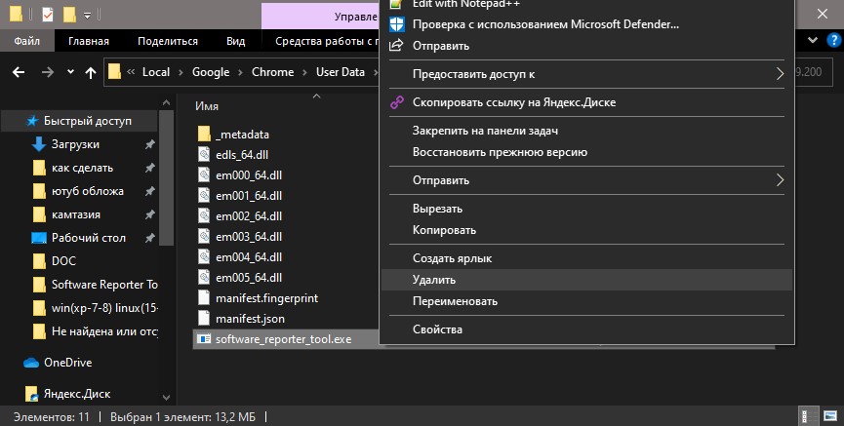The height and width of the screenshot is (426, 844).
Task: Click the Рабочий стол desktop icon
Action: tap(39, 238)
